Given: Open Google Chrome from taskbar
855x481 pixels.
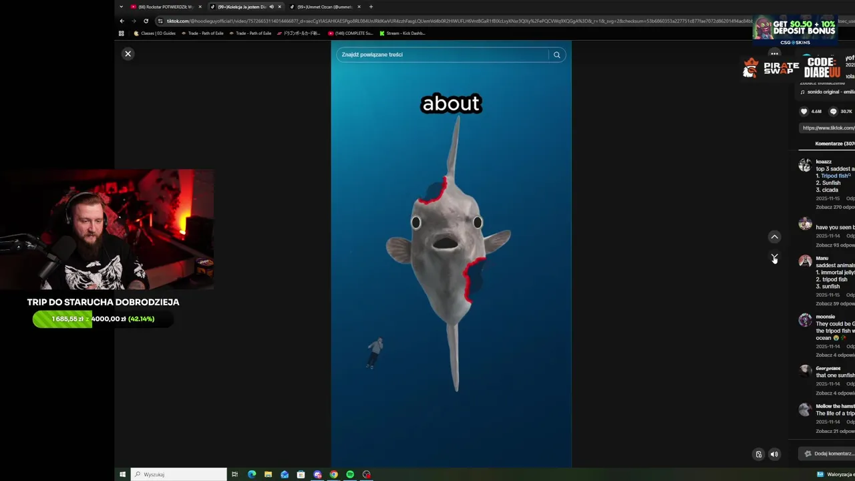Looking at the screenshot, I should 333,474.
